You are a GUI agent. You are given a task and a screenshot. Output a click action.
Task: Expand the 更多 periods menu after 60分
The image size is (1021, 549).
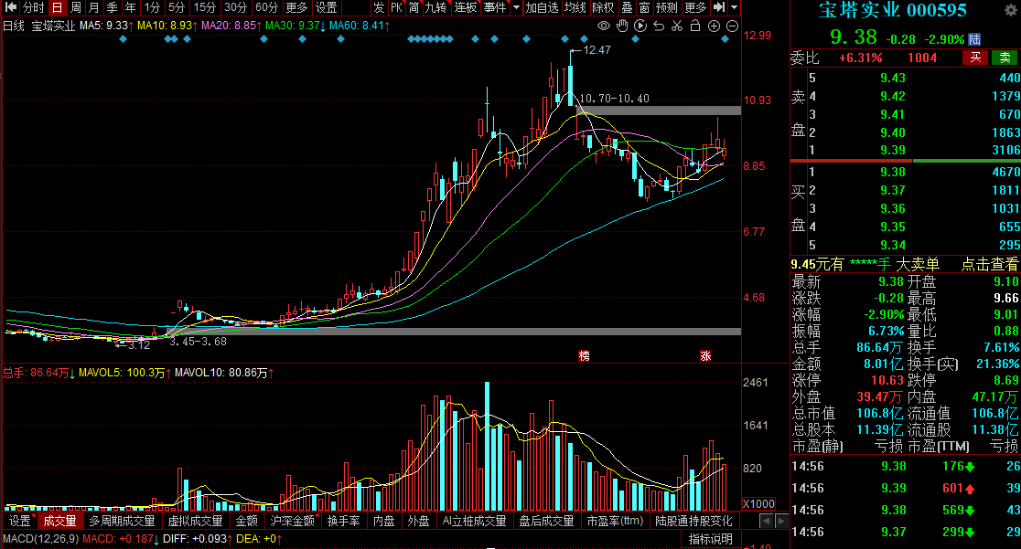click(296, 7)
